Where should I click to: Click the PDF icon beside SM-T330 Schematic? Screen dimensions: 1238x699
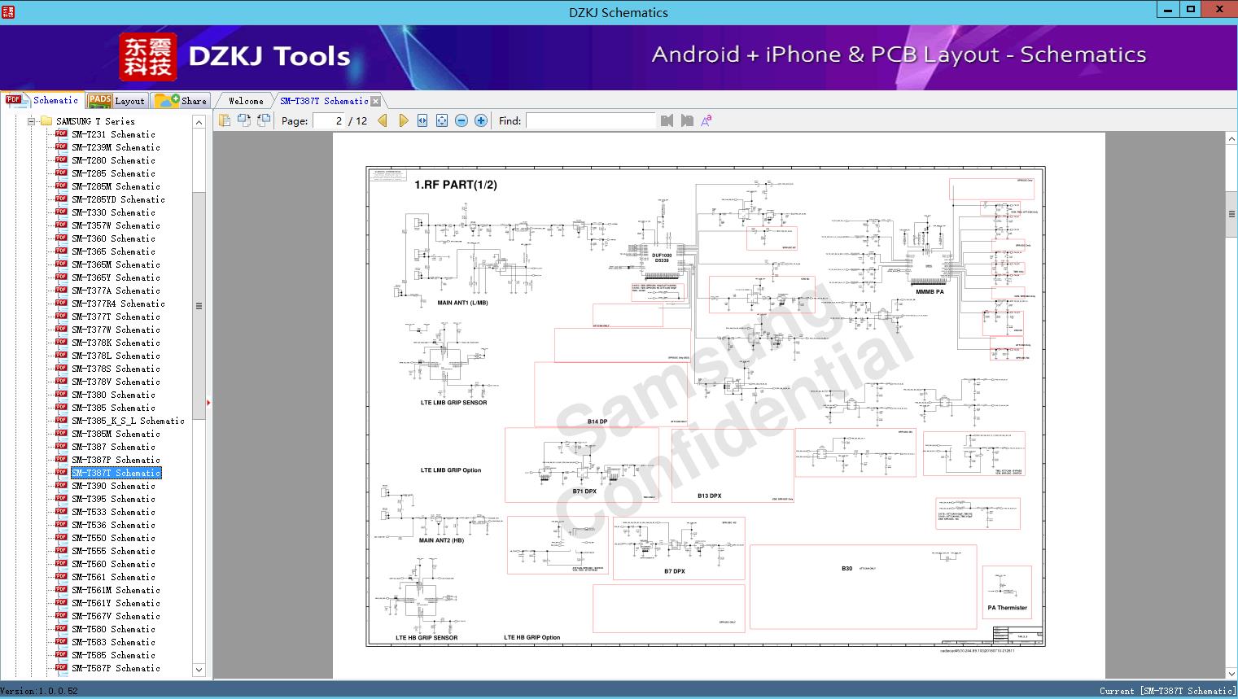tap(61, 212)
